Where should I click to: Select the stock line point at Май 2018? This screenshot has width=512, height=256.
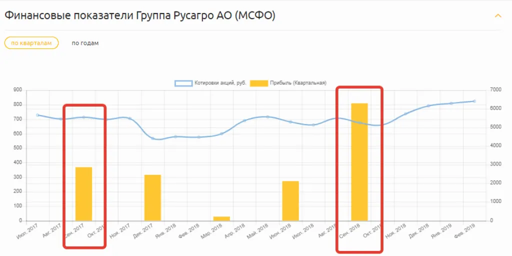click(x=267, y=116)
